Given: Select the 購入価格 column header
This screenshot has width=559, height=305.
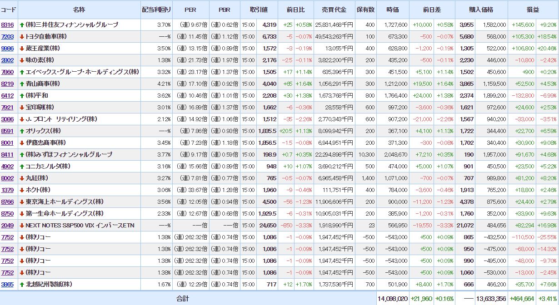Looking at the screenshot, I should click(481, 10).
